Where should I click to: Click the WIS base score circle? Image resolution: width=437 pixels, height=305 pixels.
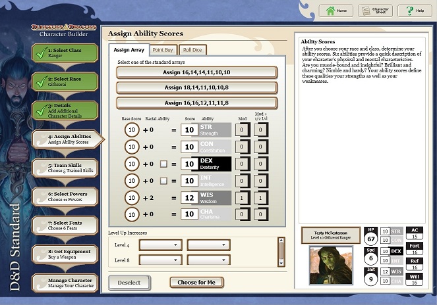click(132, 198)
